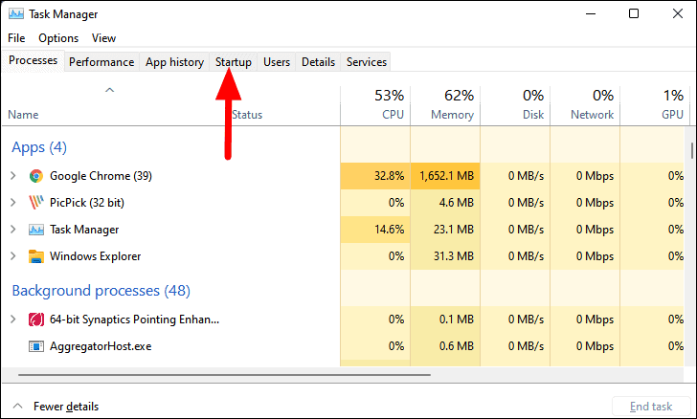Click the Task Manager title bar icon
The width and height of the screenshot is (697, 419).
16,13
